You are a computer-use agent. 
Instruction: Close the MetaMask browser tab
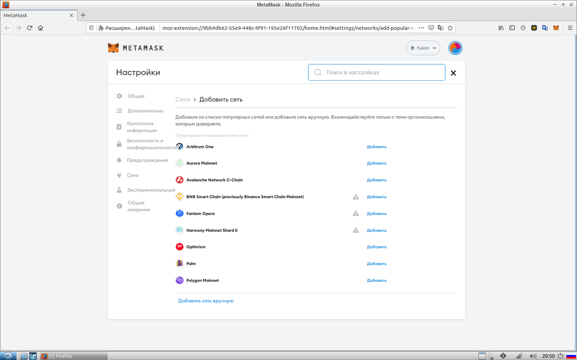click(72, 15)
